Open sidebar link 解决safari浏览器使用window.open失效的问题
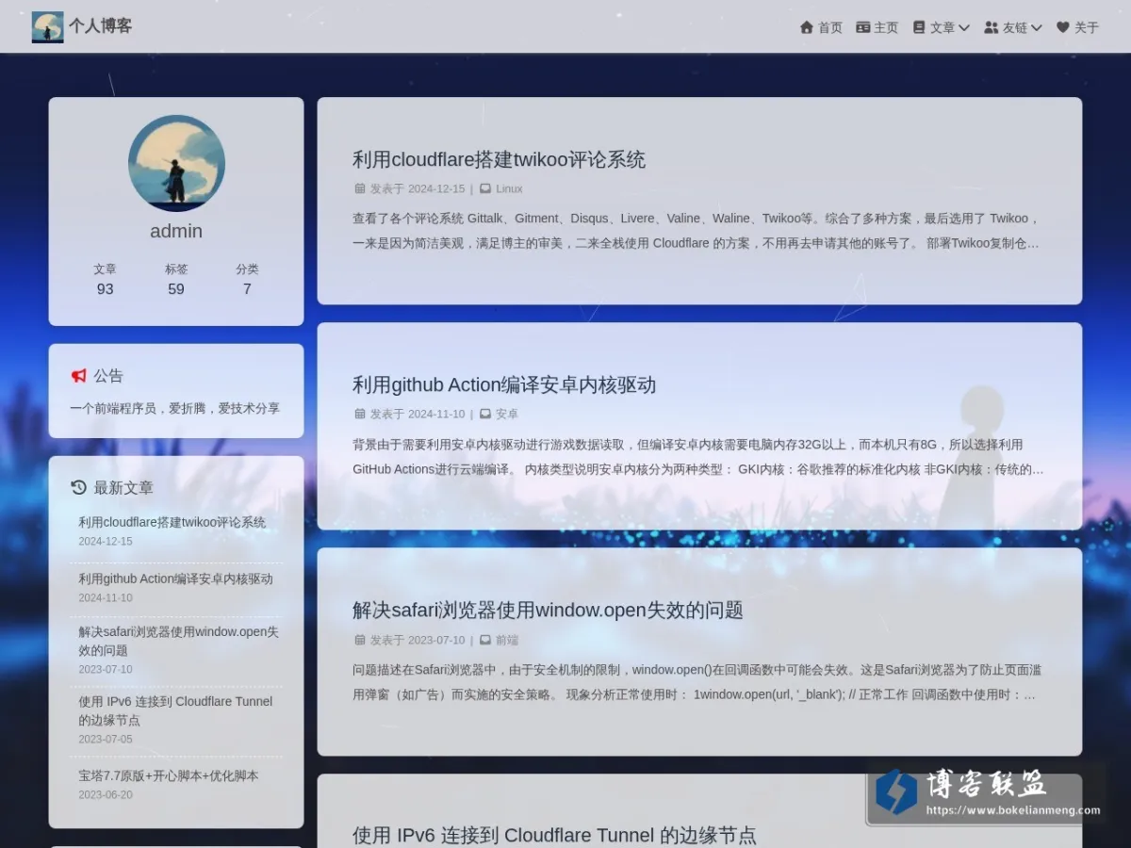 point(178,641)
